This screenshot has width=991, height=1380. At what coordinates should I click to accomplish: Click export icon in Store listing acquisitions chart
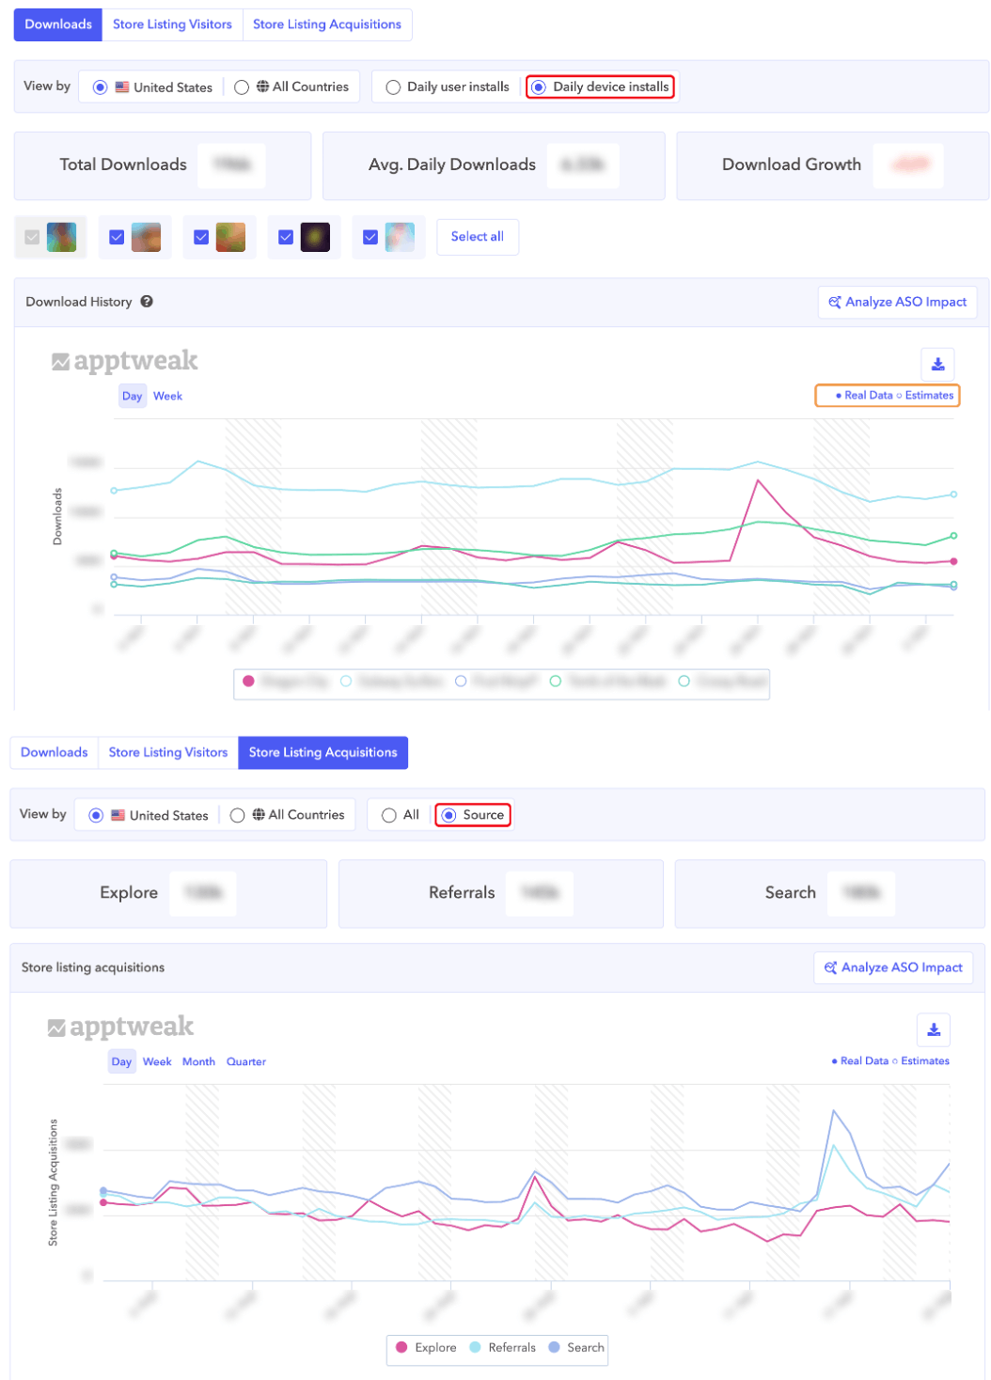pyautogui.click(x=934, y=1029)
